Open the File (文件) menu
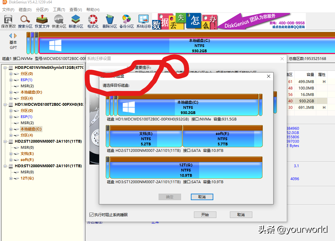This screenshot has width=335, height=241. 8,10
